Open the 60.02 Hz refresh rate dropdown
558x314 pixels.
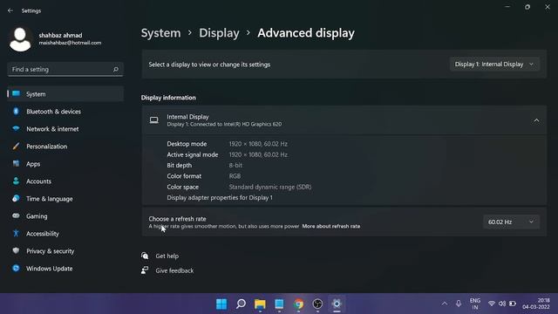511,222
